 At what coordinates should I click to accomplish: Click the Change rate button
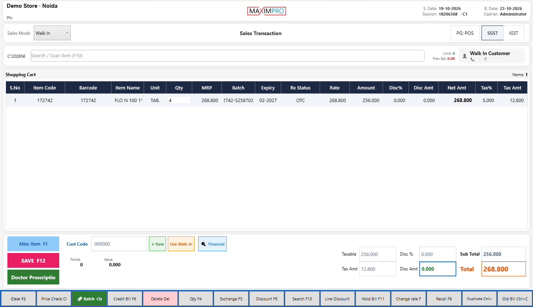pos(409,299)
